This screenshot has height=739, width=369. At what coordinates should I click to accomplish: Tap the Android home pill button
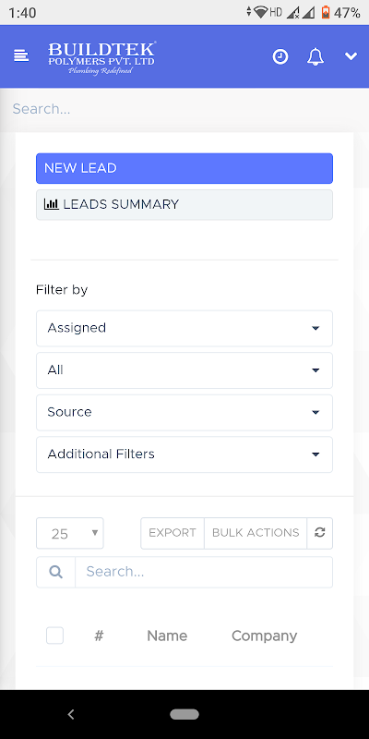(x=184, y=714)
